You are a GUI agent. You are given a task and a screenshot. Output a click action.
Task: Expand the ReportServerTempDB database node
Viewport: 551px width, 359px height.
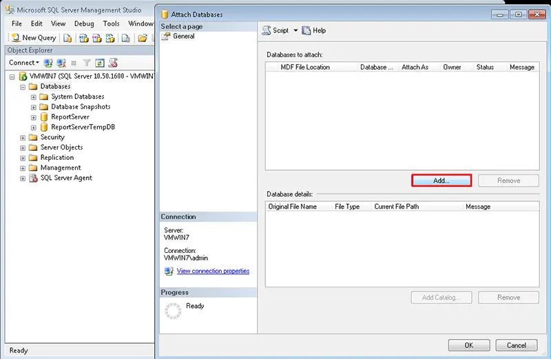coord(33,127)
